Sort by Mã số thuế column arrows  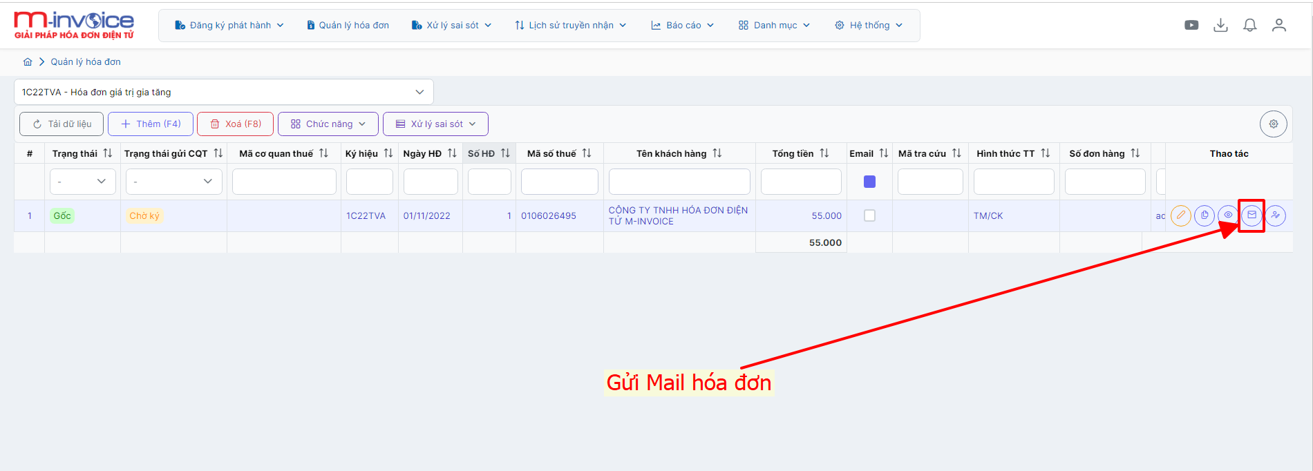587,153
